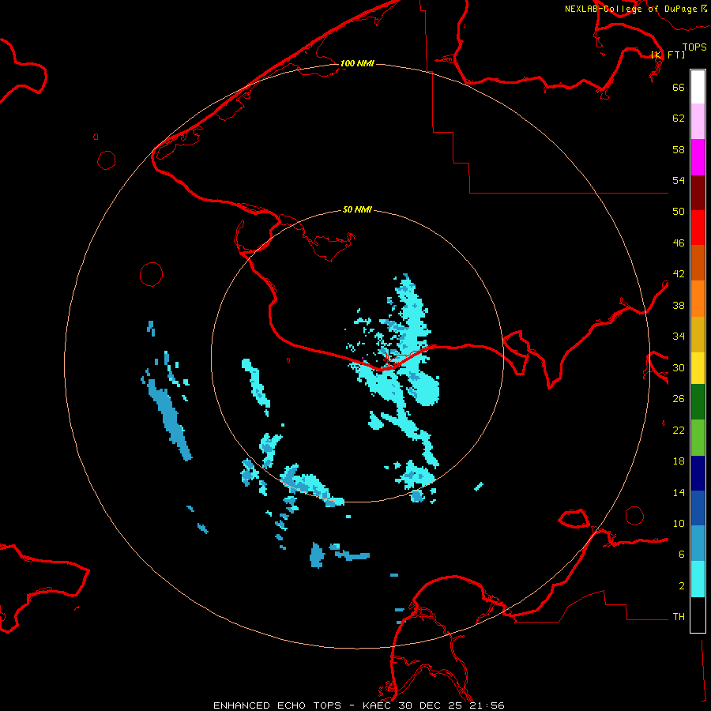Select the yellow 34 kft legend swatch
This screenshot has width=711, height=711.
click(698, 367)
